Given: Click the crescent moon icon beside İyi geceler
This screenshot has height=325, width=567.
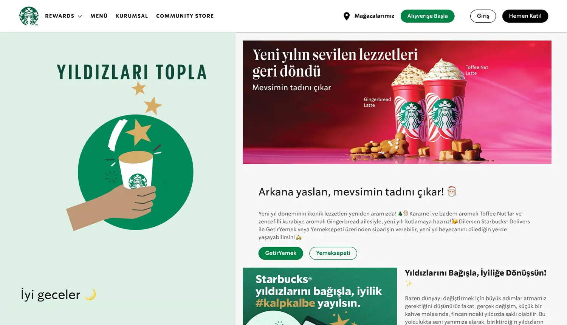Looking at the screenshot, I should pos(91,294).
